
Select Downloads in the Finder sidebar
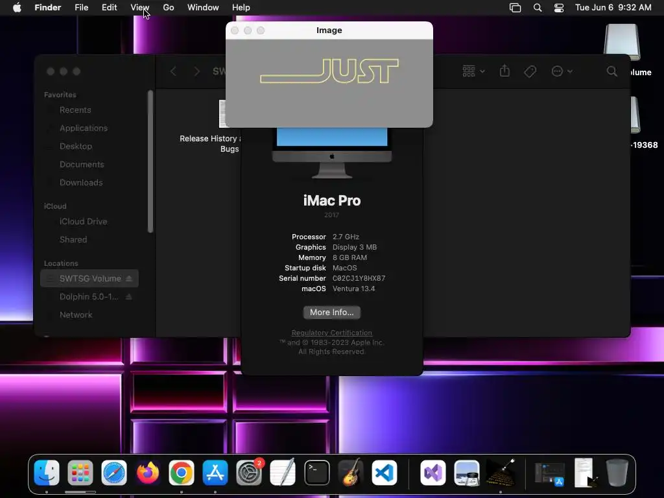click(x=81, y=182)
